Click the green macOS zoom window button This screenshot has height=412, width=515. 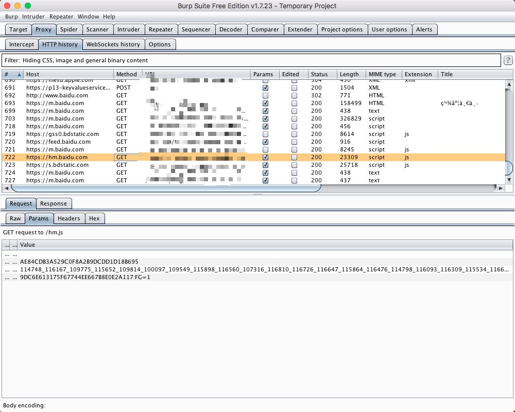tap(28, 6)
